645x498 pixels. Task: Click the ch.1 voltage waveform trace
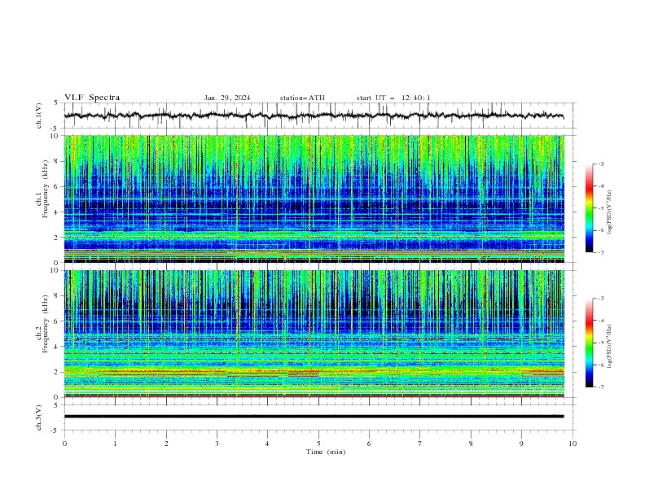314,116
